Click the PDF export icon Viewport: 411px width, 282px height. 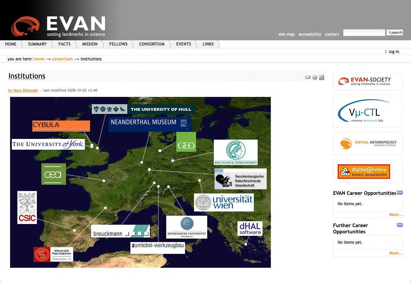click(x=322, y=77)
